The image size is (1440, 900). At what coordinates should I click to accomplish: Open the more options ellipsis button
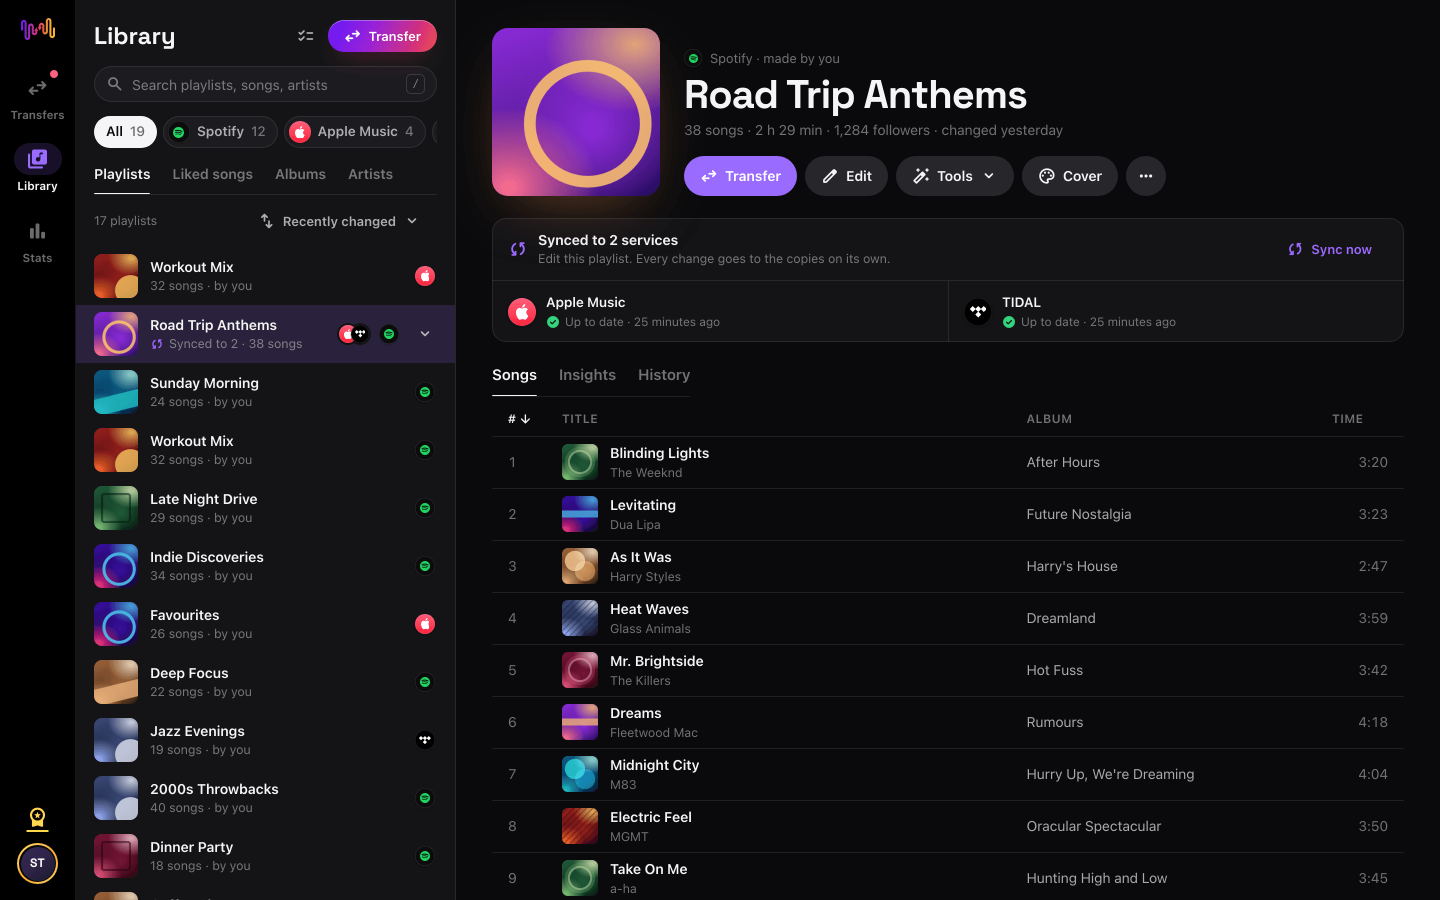pos(1145,175)
